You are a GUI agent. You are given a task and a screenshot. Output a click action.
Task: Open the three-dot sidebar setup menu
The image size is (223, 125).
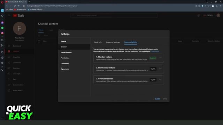click(2, 118)
